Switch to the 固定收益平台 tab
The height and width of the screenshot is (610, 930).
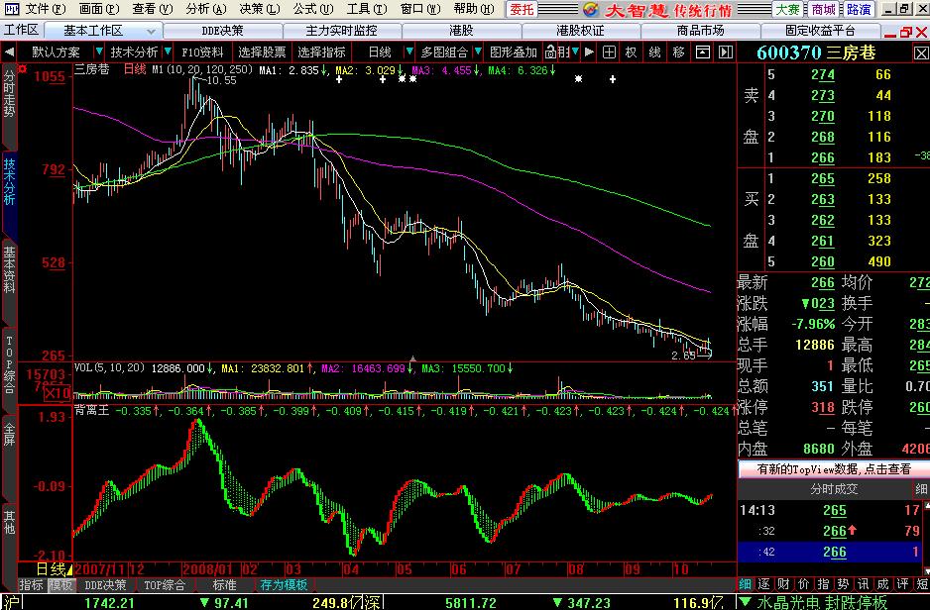click(820, 31)
